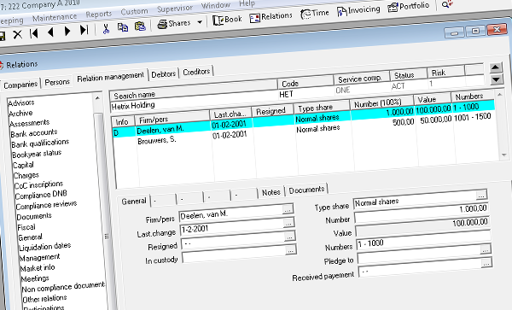Screen dimensions: 512x310
Task: Open the Notes tab
Action: [271, 192]
